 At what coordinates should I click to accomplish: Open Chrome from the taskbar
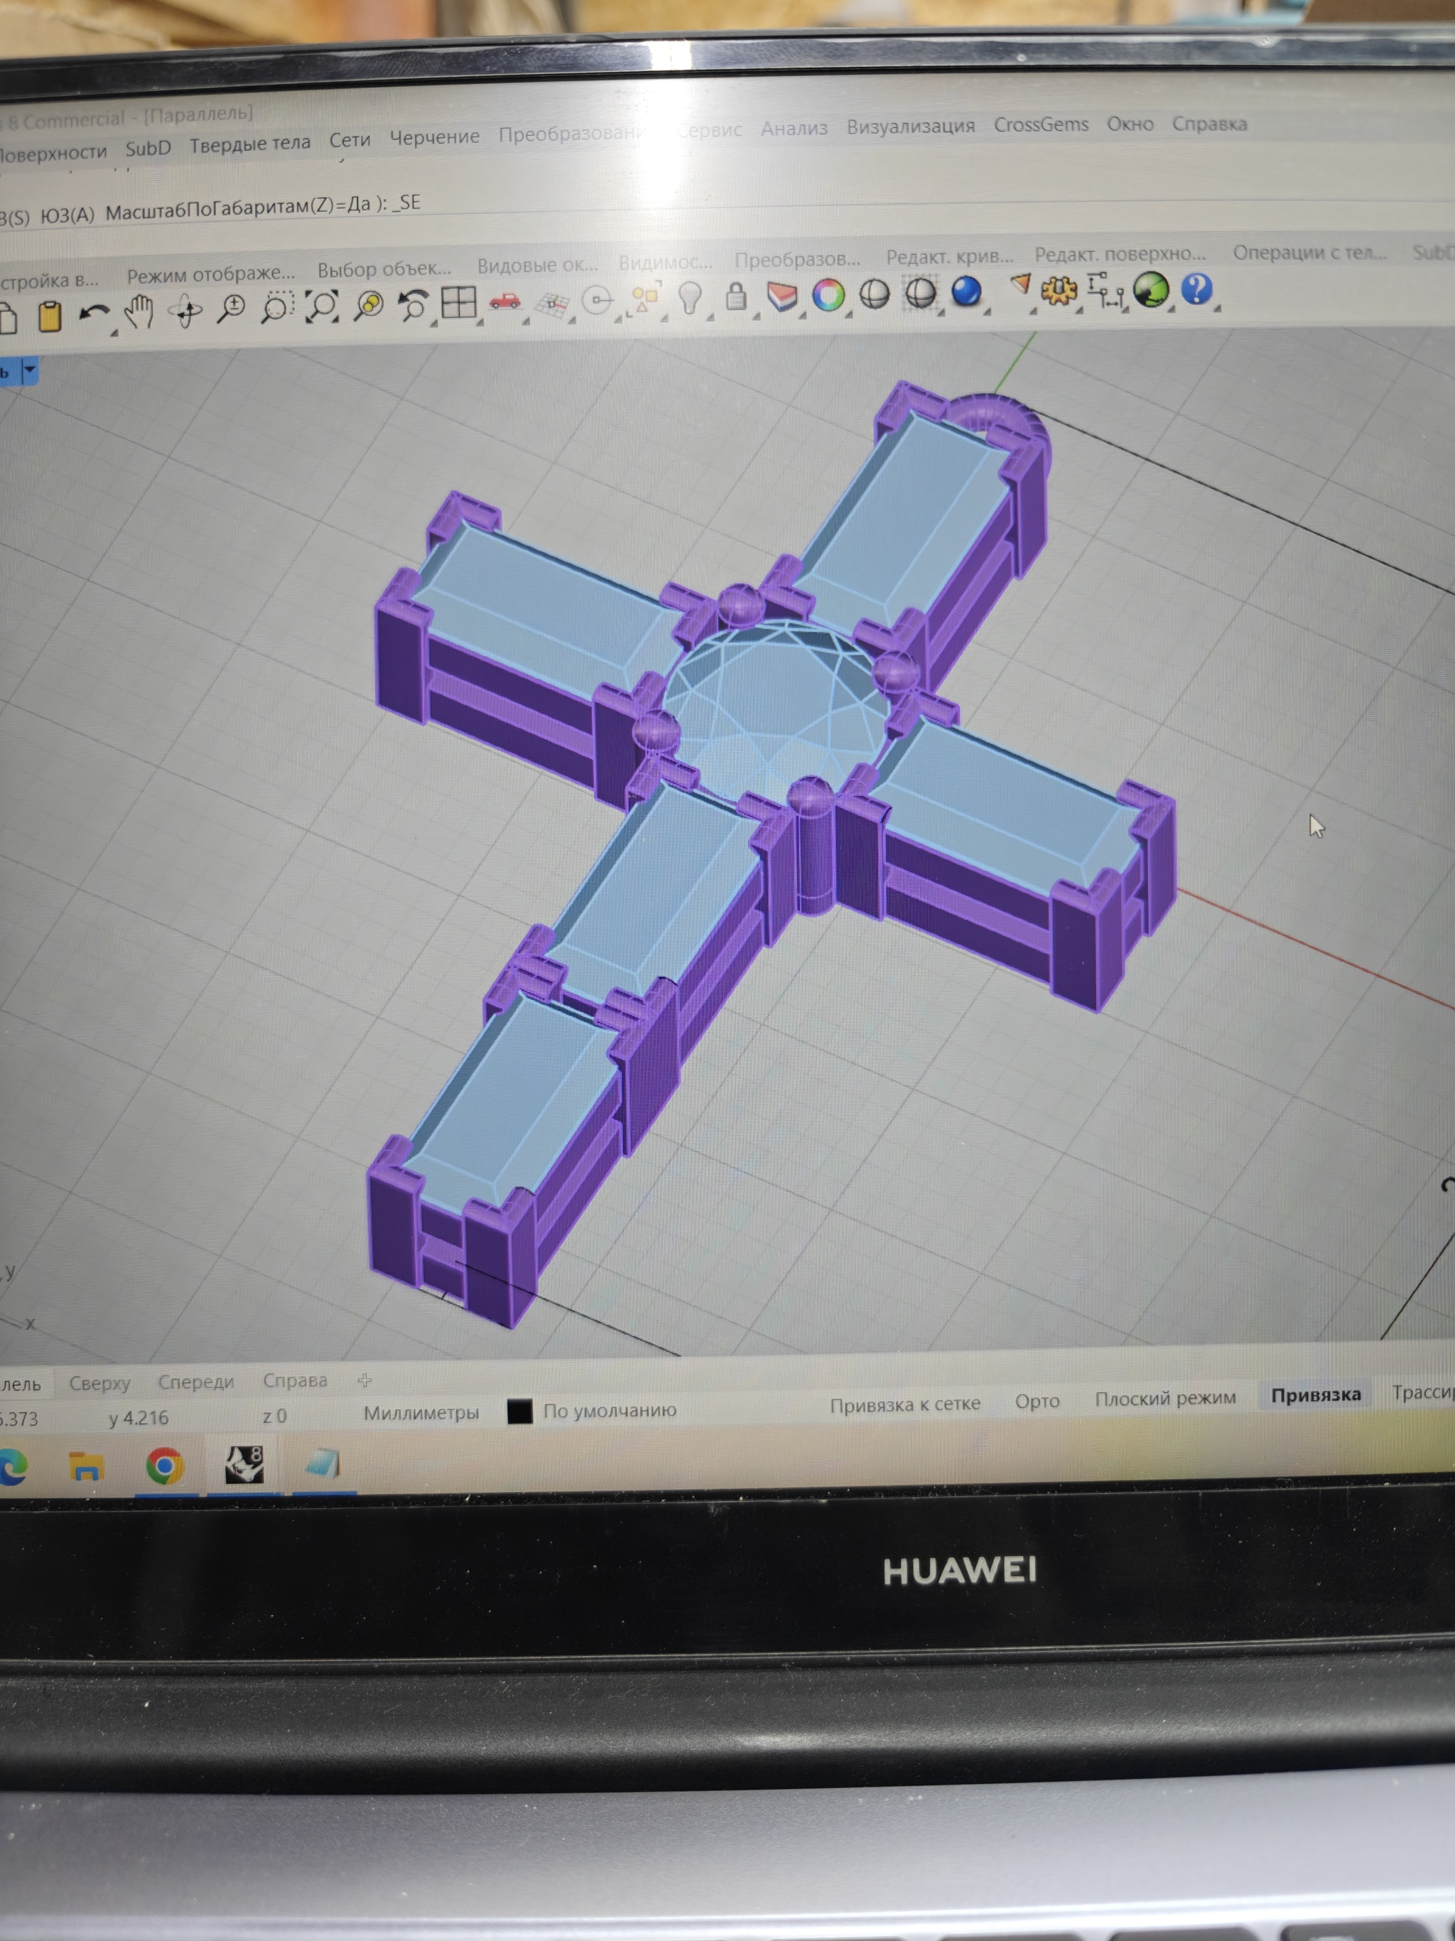coord(165,1466)
